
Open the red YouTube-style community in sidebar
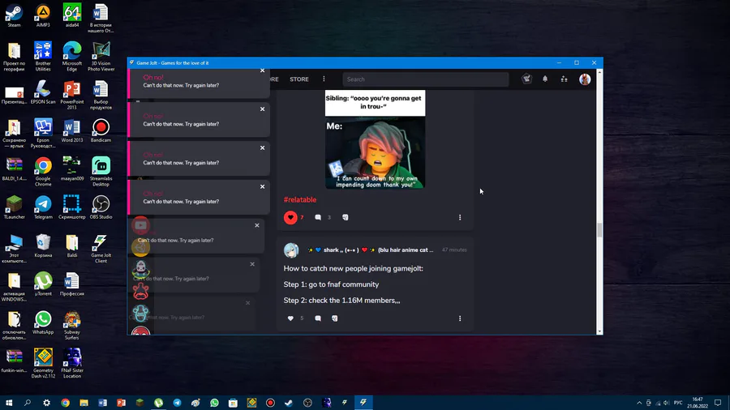(x=140, y=225)
